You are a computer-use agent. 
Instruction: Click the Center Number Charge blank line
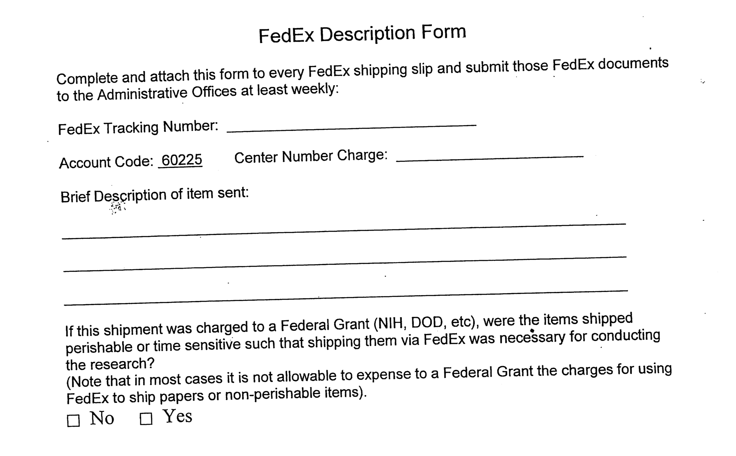[490, 158]
